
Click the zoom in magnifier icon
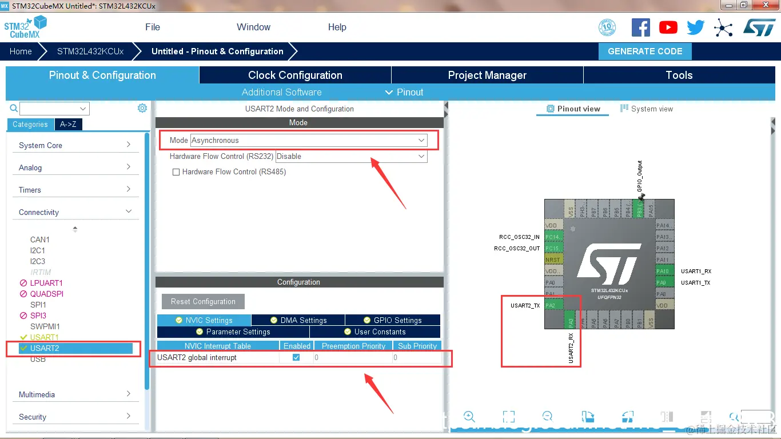(469, 416)
